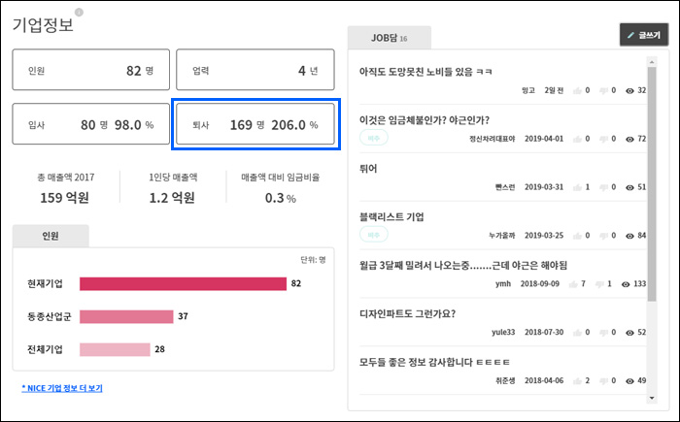Screen dimensions: 680x422
Task: Select the 입사 80 명 stat card
Action: (90, 125)
